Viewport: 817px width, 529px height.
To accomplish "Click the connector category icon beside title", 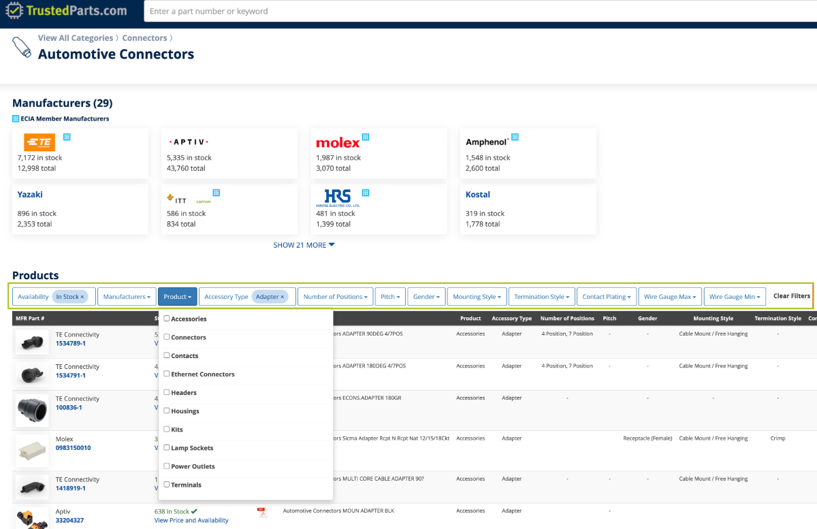I will pos(22,48).
